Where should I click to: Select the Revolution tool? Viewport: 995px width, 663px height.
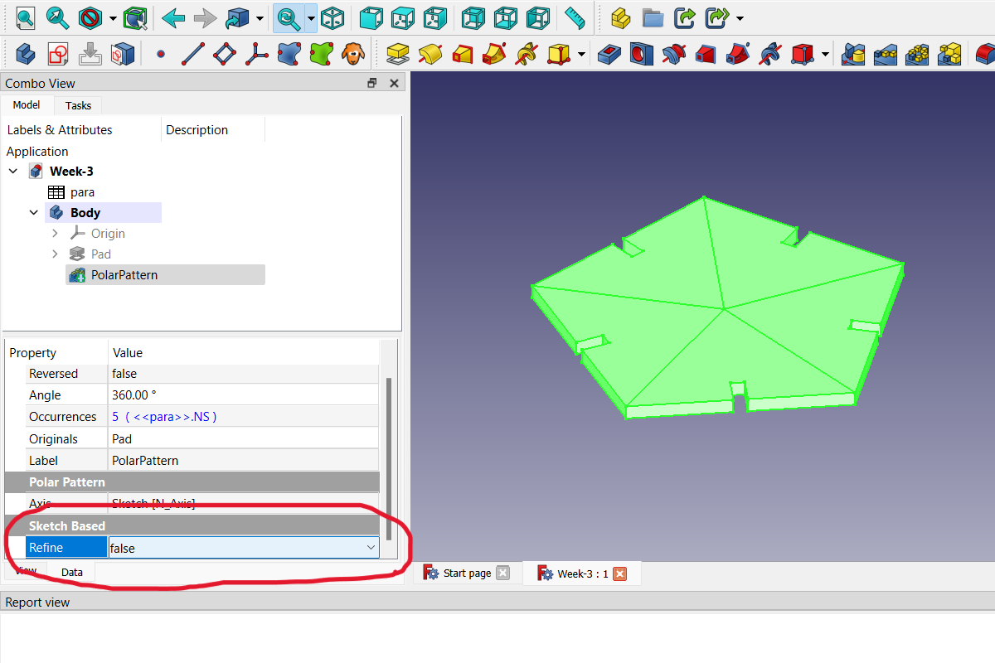(x=430, y=55)
